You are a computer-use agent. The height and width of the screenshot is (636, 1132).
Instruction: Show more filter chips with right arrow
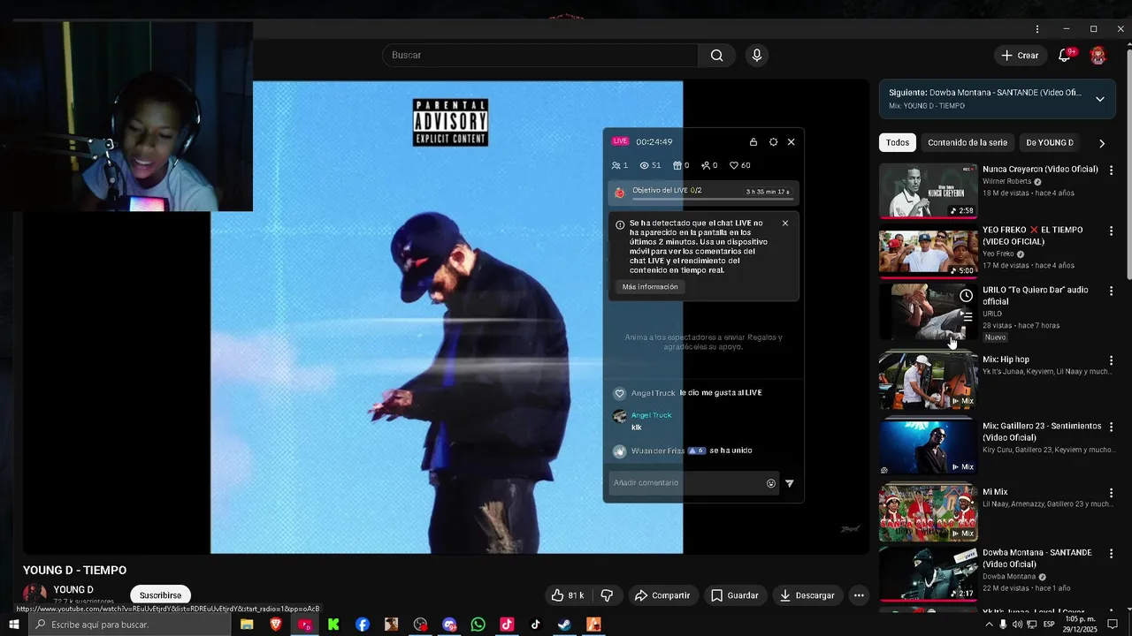point(1101,143)
